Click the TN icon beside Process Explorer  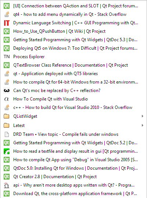click(x=7, y=57)
